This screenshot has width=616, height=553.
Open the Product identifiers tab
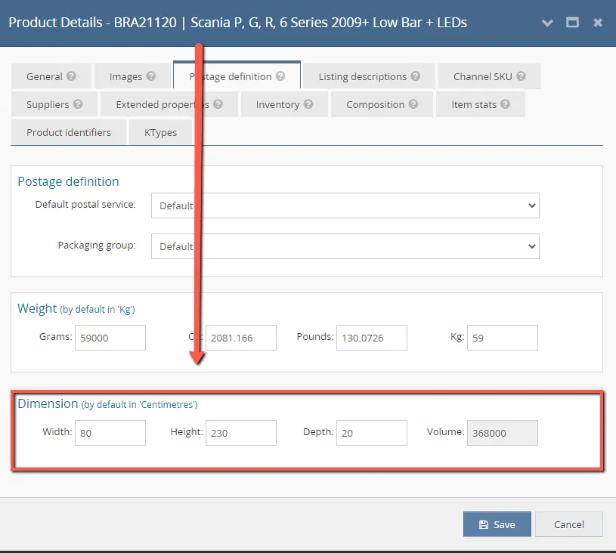69,132
